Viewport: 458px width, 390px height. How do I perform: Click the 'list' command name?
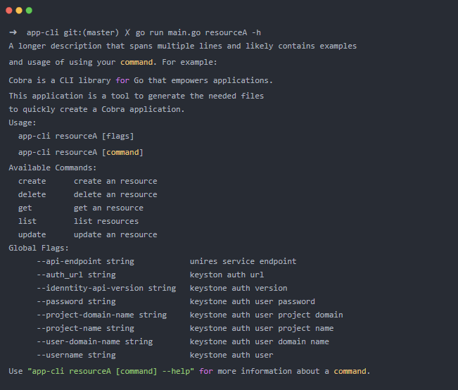click(27, 221)
